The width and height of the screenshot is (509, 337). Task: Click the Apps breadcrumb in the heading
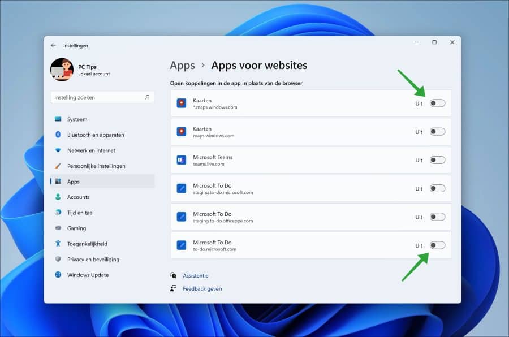183,66
